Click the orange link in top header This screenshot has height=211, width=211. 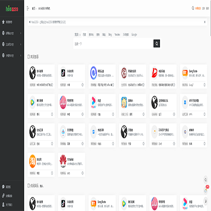[x=198, y=8]
